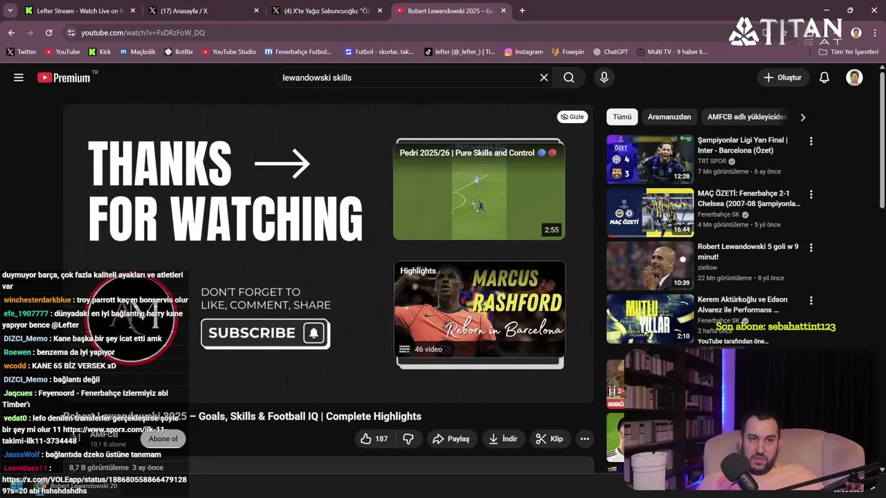Open more actions ellipsis under the video
The height and width of the screenshot is (498, 886).
tap(585, 439)
